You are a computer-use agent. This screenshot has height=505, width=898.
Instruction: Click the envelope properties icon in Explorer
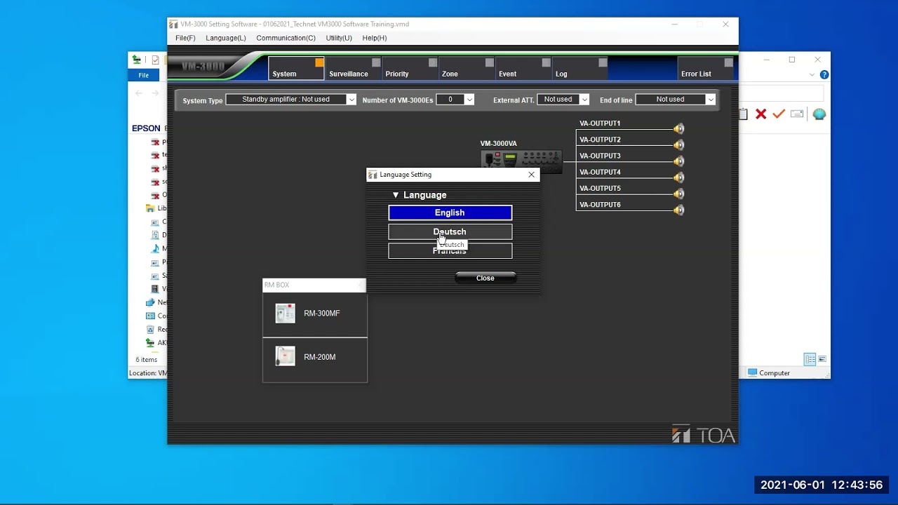pos(797,114)
